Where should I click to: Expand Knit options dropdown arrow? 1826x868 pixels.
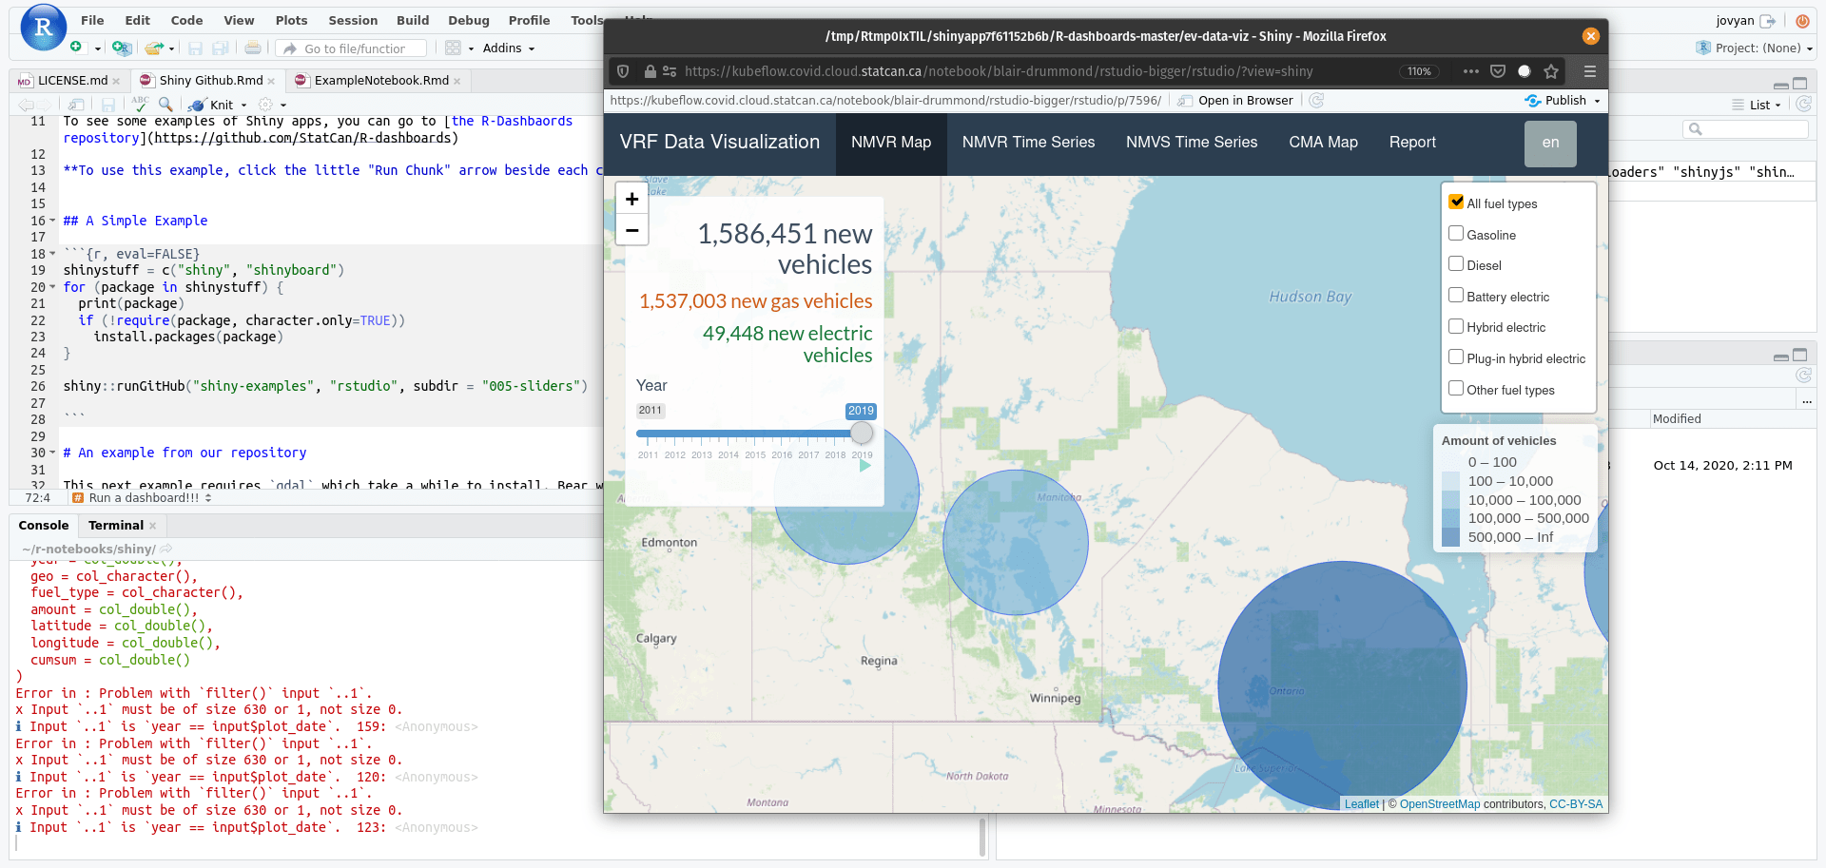coord(244,106)
